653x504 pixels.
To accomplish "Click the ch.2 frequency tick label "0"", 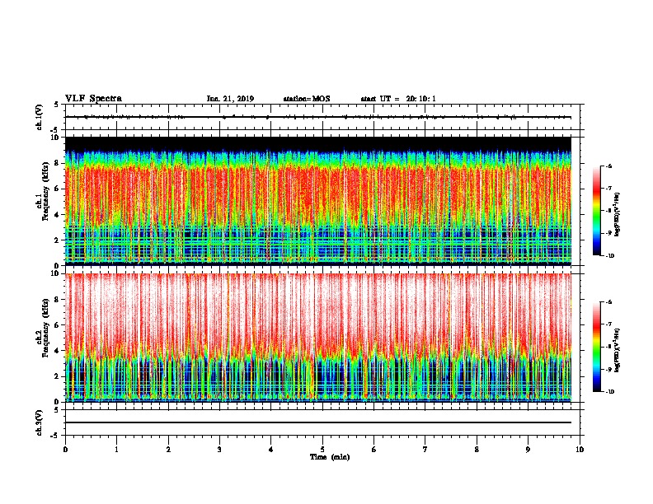I will point(57,402).
